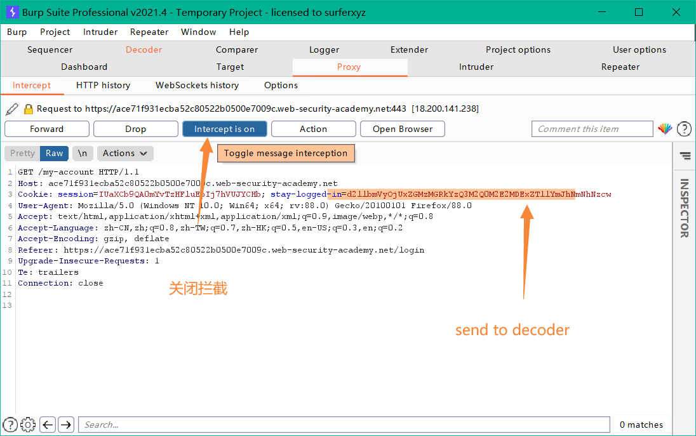The height and width of the screenshot is (436, 696).
Task: Click the stay-logged-in cookie value
Action: click(x=479, y=194)
